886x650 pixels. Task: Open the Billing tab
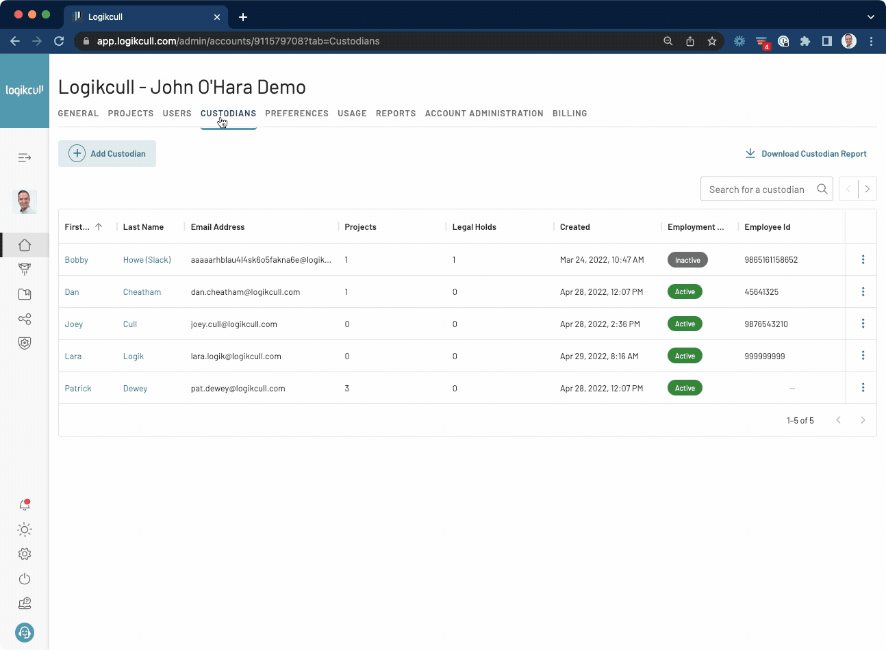point(570,114)
